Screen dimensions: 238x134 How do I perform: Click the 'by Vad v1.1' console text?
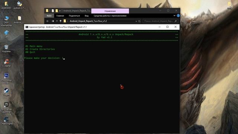(x=104, y=37)
